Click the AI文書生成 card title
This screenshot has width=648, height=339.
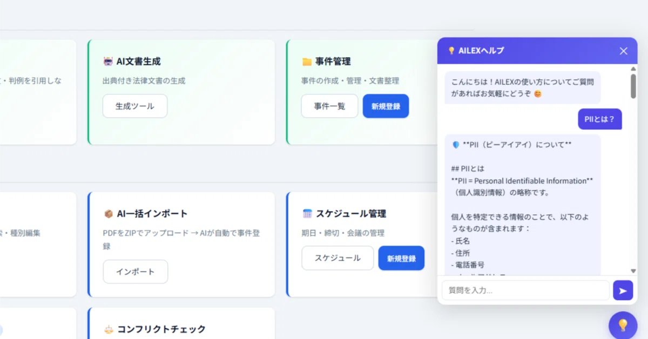coord(138,62)
